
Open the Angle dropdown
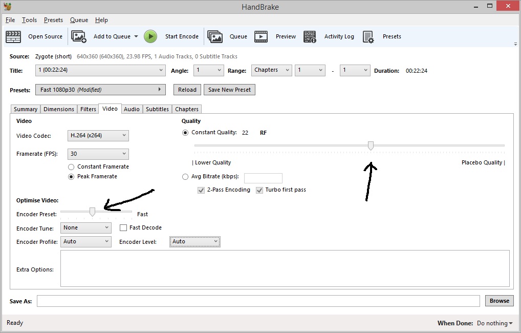point(209,70)
